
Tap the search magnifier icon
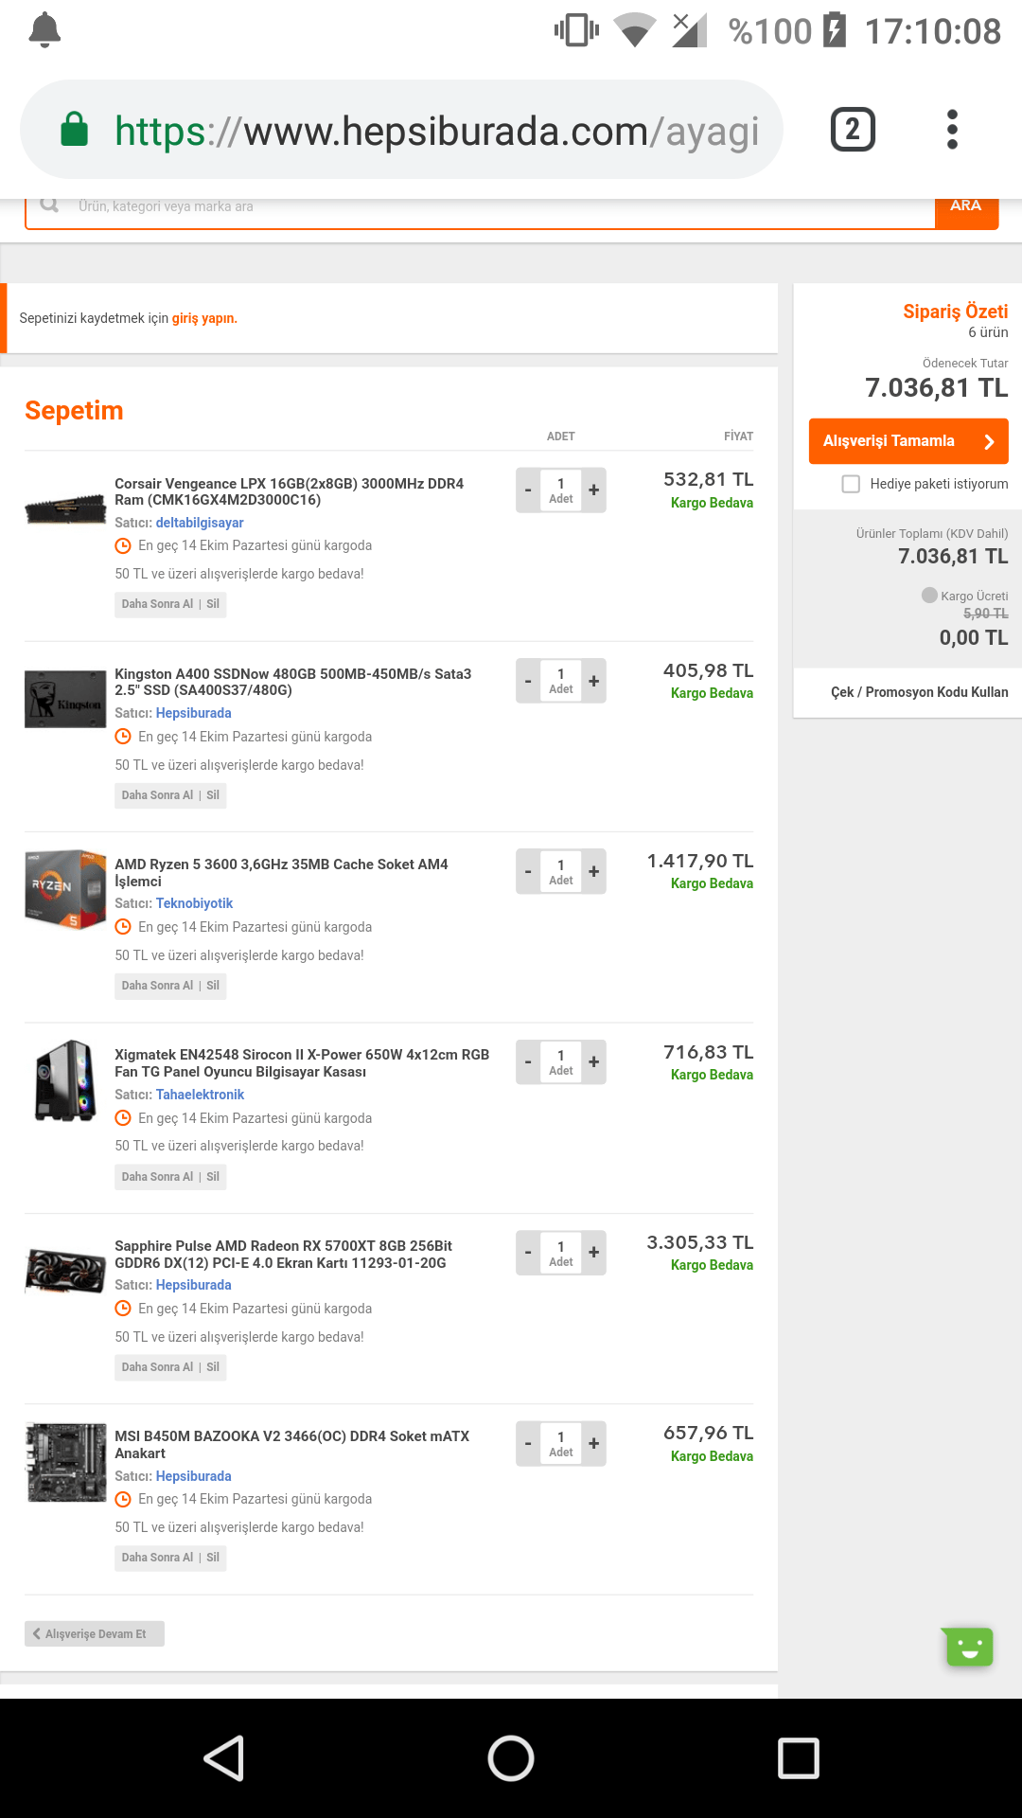coord(49,205)
